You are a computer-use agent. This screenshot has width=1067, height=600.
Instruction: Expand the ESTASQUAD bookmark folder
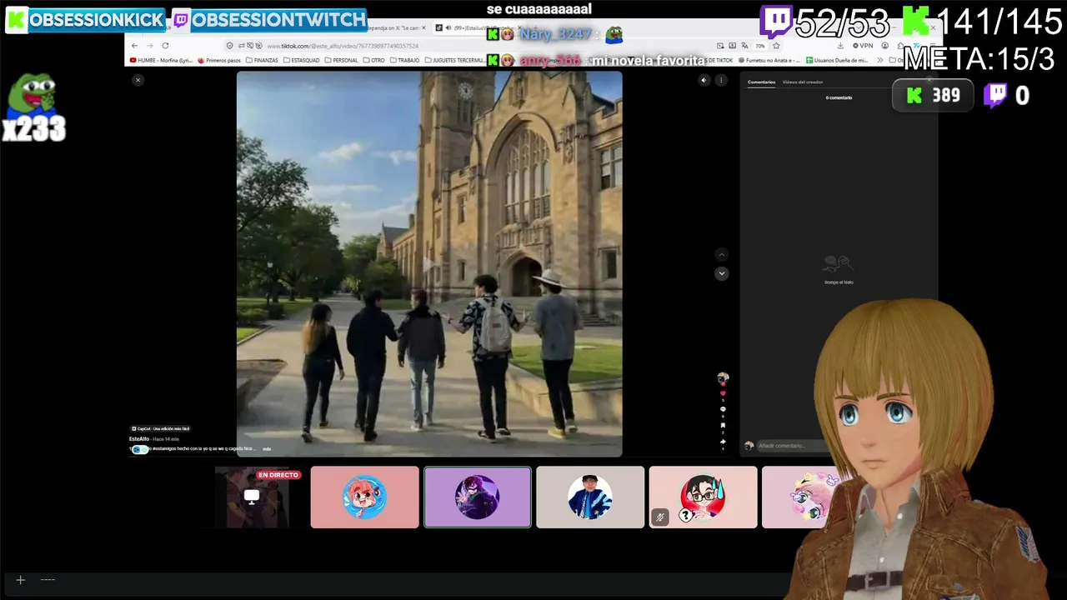[301, 60]
